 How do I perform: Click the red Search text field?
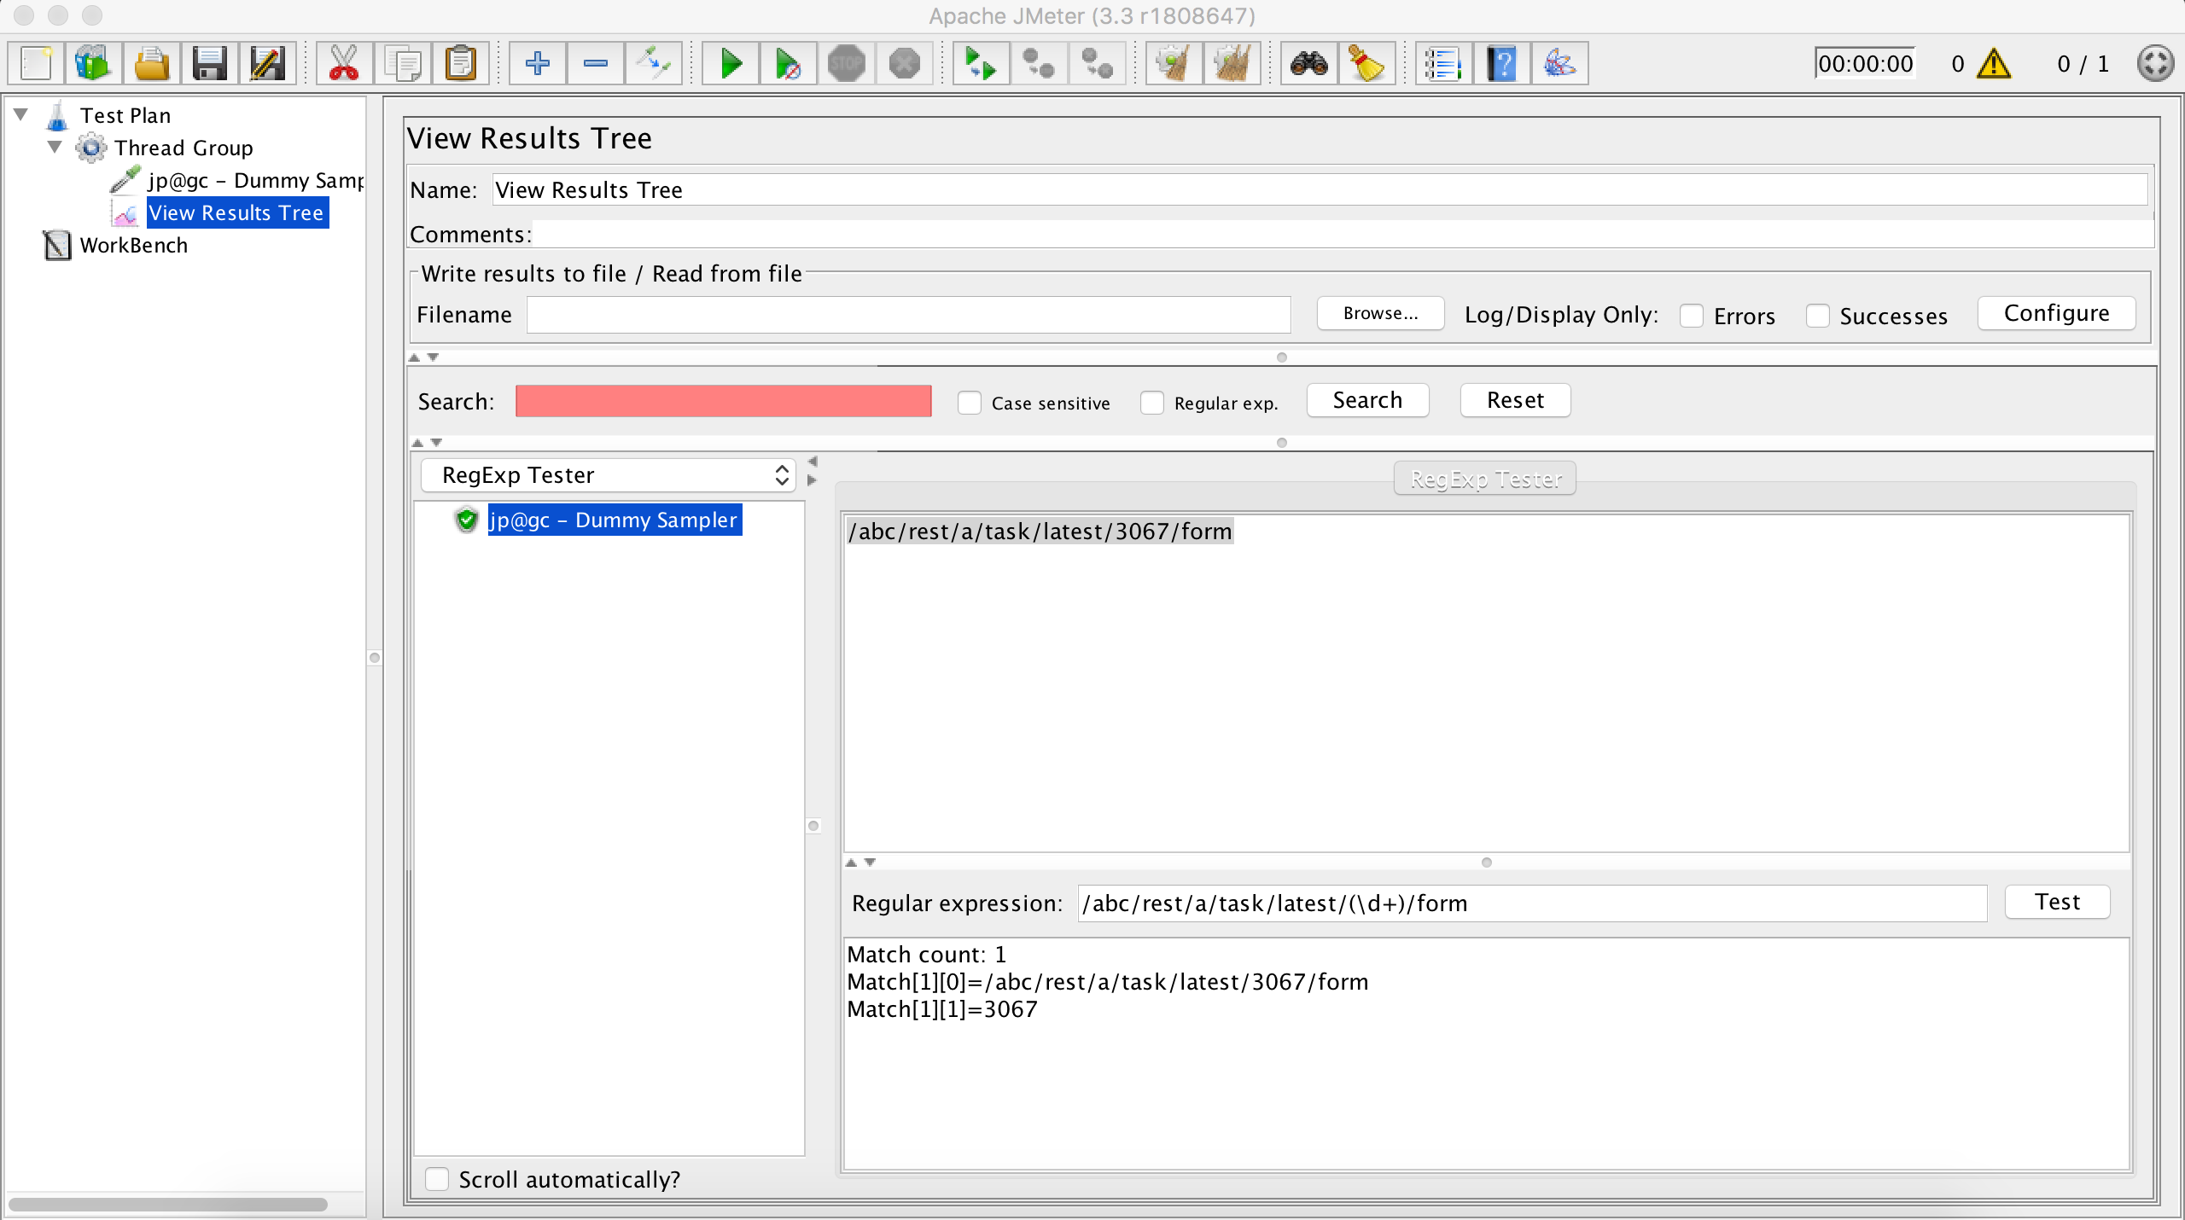point(723,401)
